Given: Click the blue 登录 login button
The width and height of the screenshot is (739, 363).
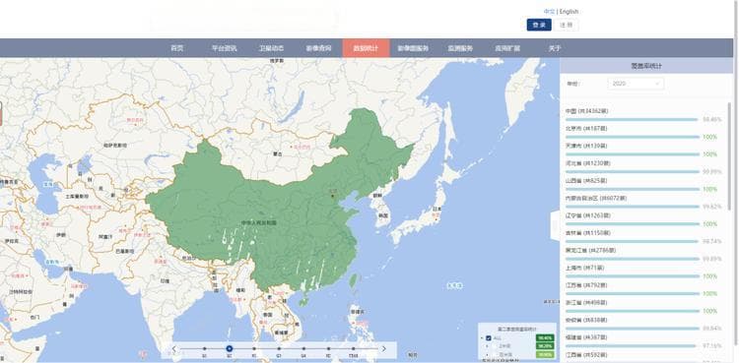Looking at the screenshot, I should [539, 25].
